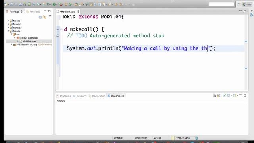254x143 pixels.
Task: Click the New Java Class green icon
Action: pos(70,4)
